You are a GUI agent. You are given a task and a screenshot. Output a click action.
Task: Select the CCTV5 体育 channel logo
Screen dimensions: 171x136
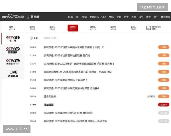[x=13, y=39]
